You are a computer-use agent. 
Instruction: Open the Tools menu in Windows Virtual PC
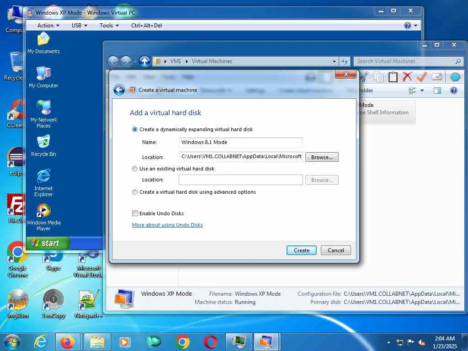109,26
